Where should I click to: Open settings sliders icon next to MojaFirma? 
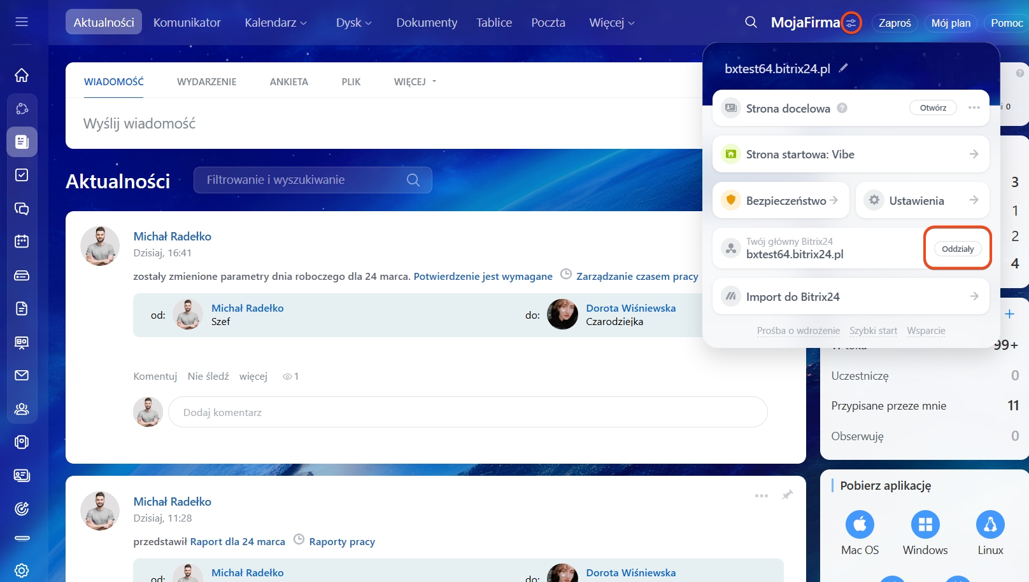851,24
